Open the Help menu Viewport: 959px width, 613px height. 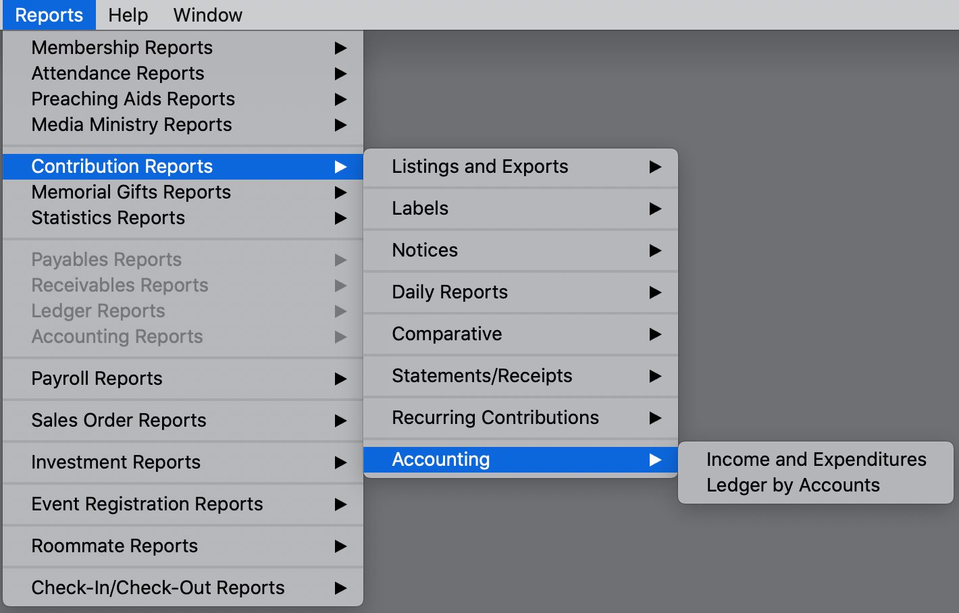tap(128, 15)
